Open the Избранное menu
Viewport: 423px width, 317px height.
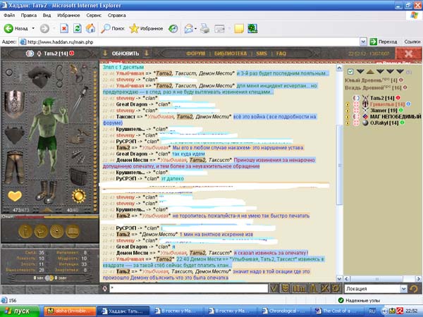pos(68,15)
